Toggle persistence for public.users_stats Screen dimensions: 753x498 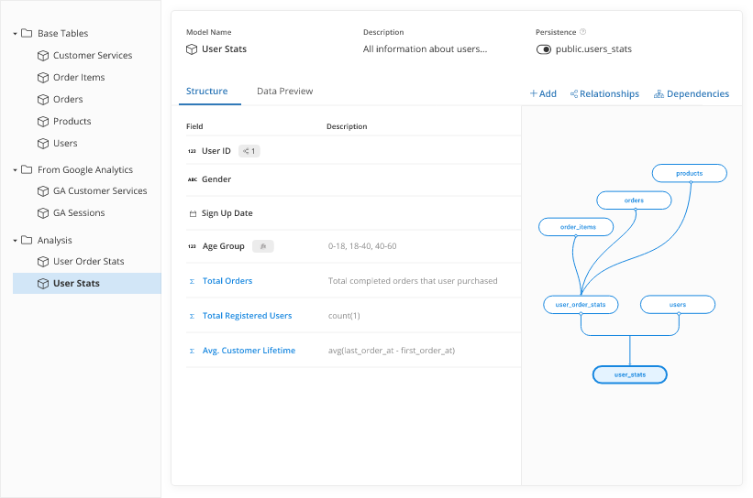(544, 49)
